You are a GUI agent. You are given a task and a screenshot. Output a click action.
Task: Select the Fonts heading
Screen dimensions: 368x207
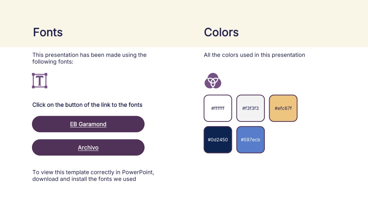[48, 32]
